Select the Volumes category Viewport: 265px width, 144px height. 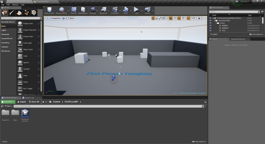pos(5,47)
